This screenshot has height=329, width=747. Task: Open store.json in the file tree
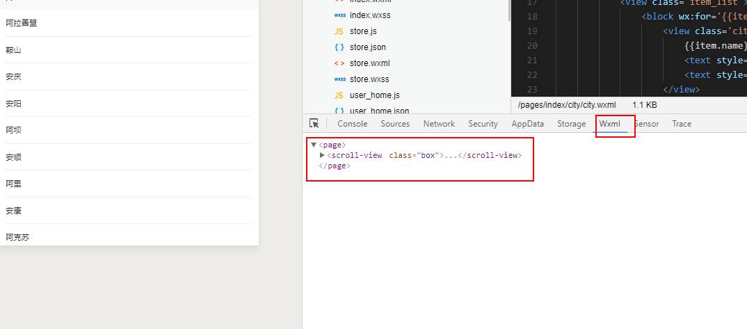click(368, 47)
